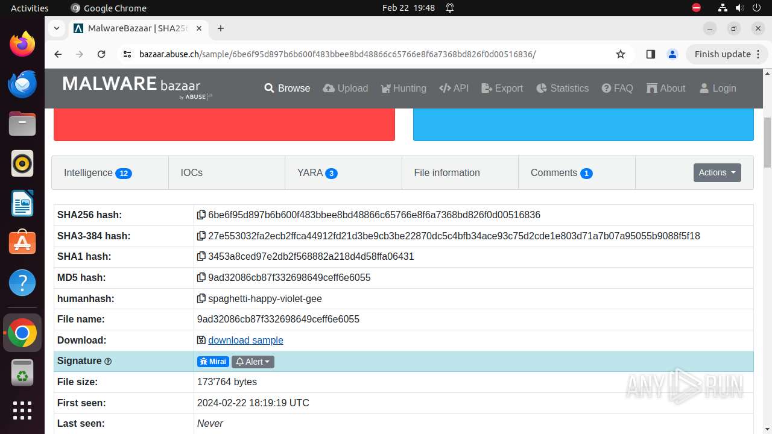Click the Login link
The image size is (772, 434).
coord(718,88)
